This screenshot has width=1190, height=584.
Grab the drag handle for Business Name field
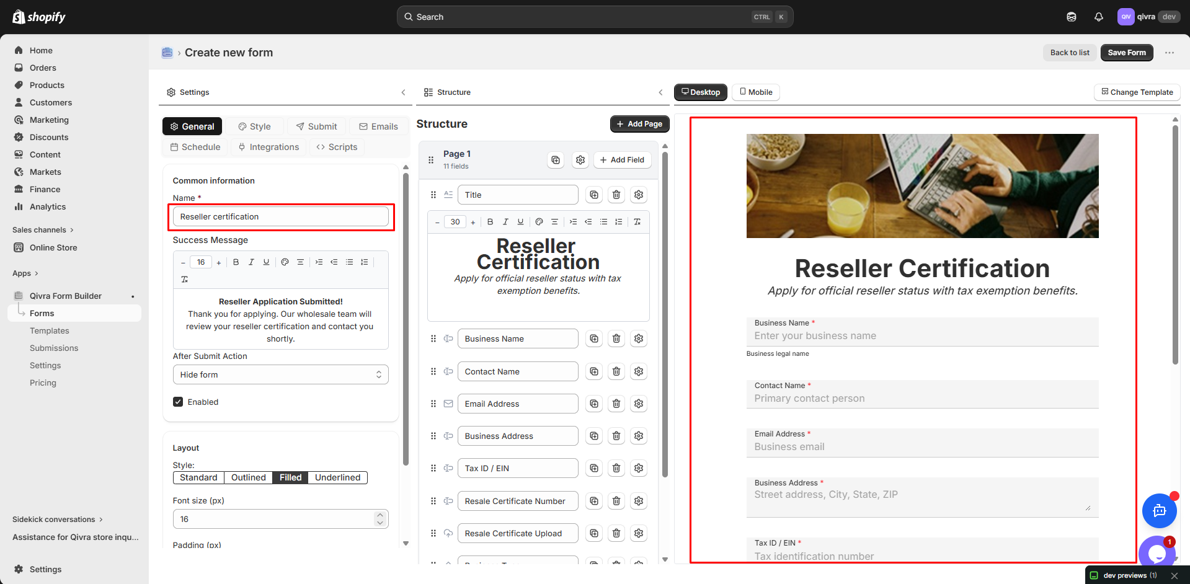tap(433, 338)
